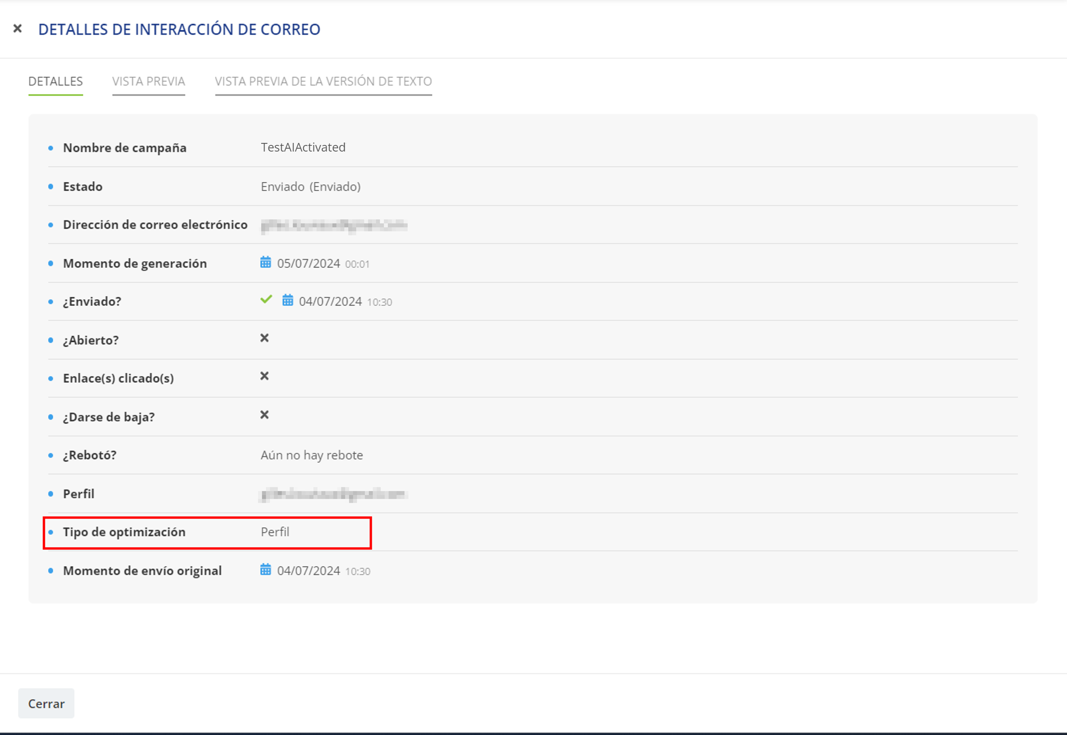The height and width of the screenshot is (735, 1067).
Task: Click the blurred Perfil profile value
Action: click(x=334, y=494)
